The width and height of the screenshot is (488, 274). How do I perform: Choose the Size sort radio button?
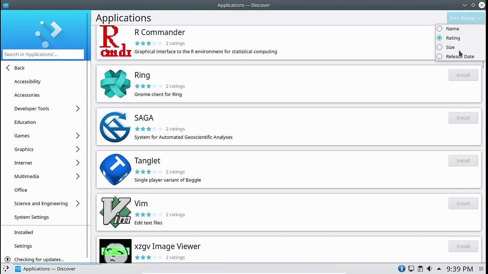click(x=440, y=47)
